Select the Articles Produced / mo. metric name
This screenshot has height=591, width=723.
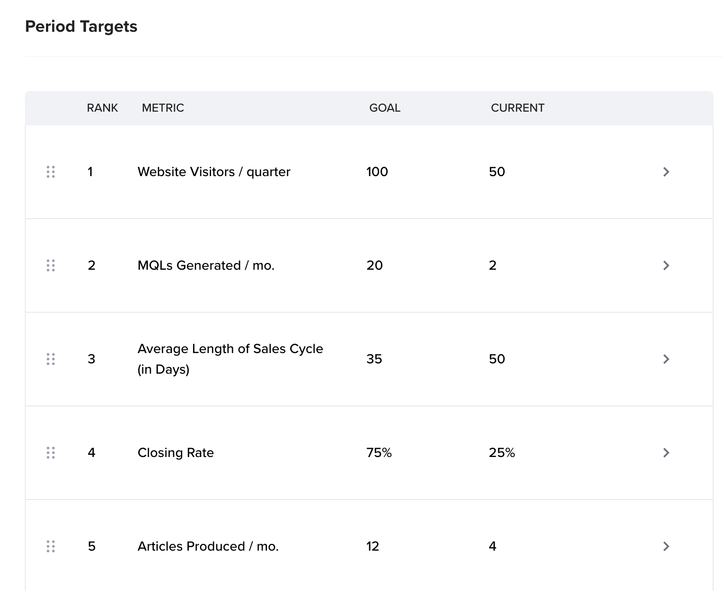[x=208, y=546]
